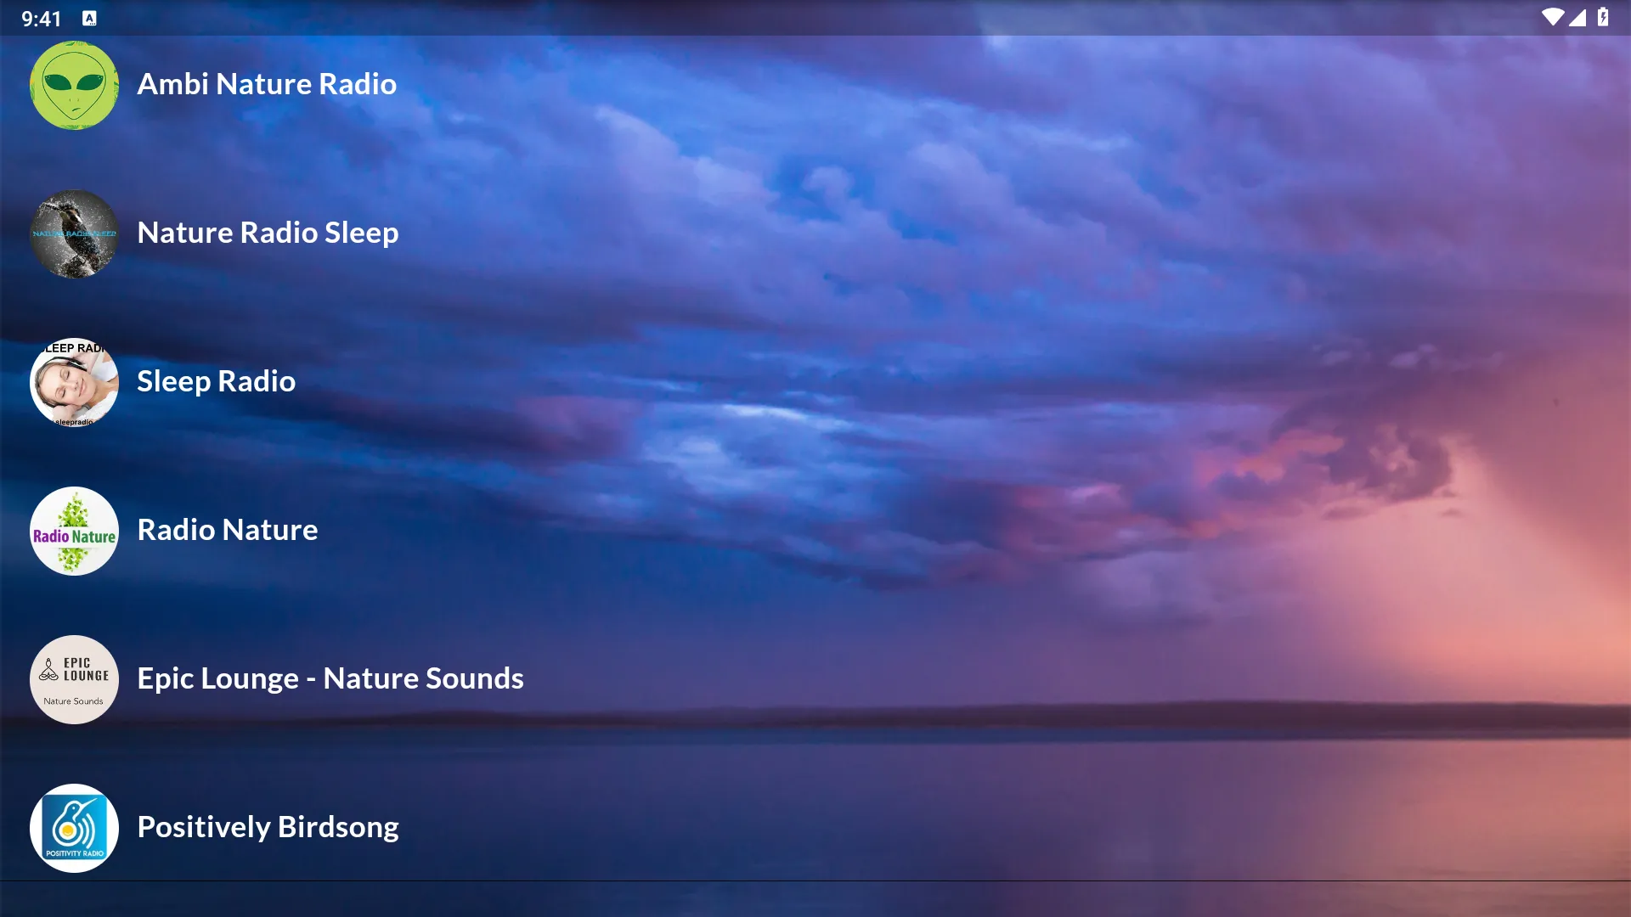This screenshot has height=917, width=1631.
Task: Click Ambi Nature Radio label
Action: tap(267, 84)
